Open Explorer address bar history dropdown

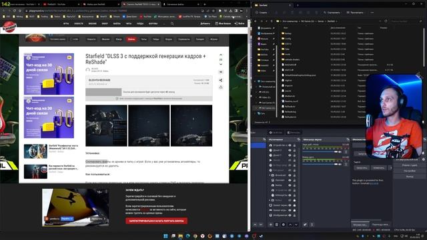380,21
